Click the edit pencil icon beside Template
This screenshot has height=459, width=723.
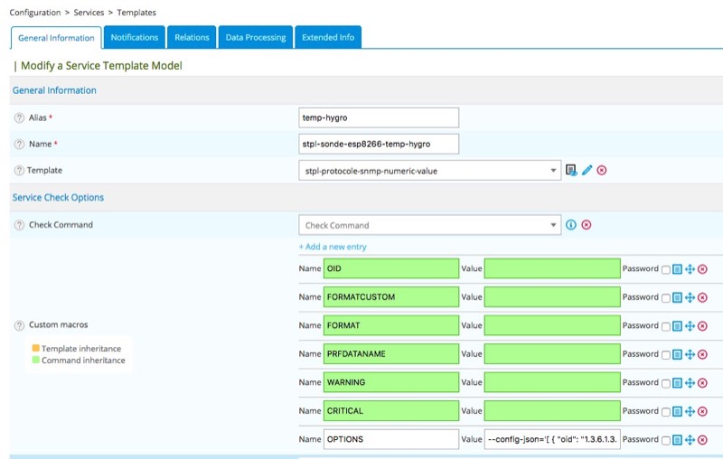(587, 170)
